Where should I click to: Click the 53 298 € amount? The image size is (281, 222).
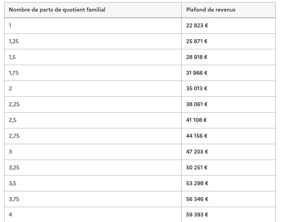pyautogui.click(x=197, y=183)
